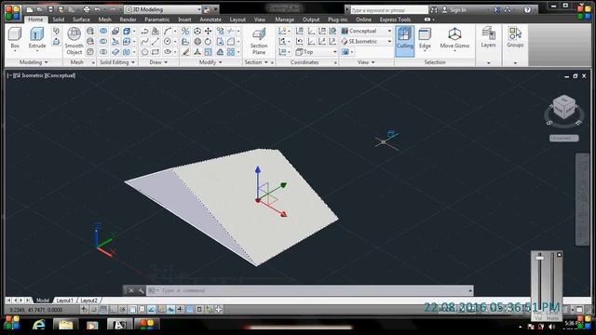Viewport: 596px width, 335px height.
Task: Select the Box solid tool
Action: click(15, 38)
